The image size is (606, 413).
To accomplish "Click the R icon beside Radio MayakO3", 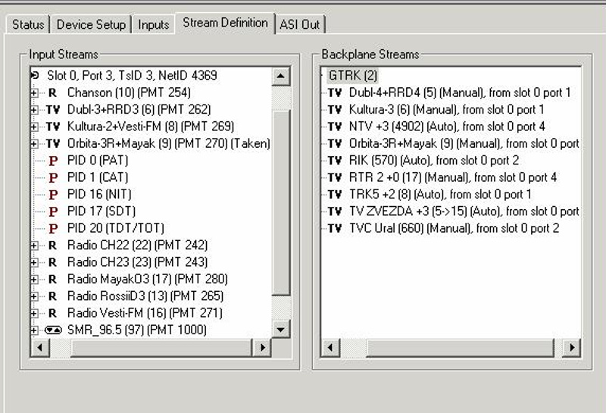I will click(x=52, y=280).
